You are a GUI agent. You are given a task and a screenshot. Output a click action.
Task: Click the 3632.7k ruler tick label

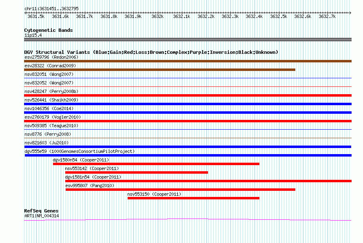click(x=328, y=16)
